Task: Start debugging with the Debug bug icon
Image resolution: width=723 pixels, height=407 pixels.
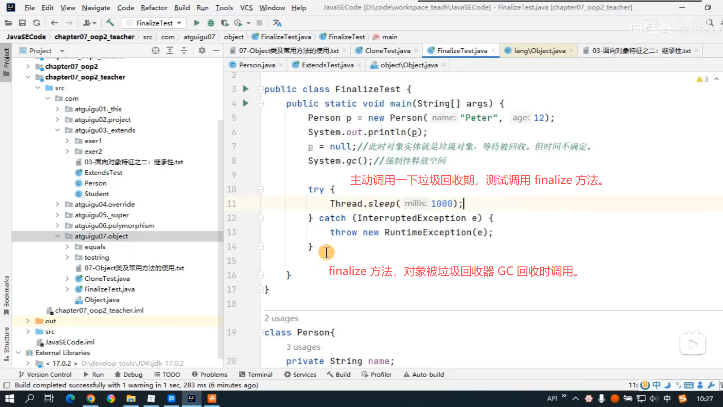Action: tap(210, 23)
